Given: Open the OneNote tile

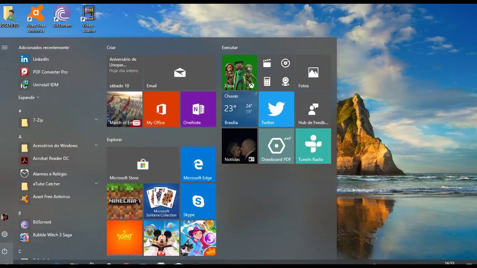Looking at the screenshot, I should point(198,109).
